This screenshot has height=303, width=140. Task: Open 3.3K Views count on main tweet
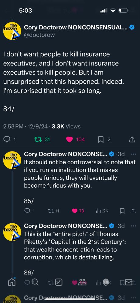point(66,127)
